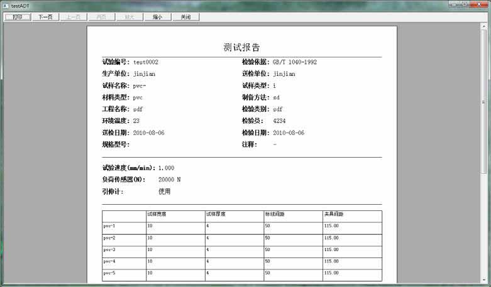The height and width of the screenshot is (287, 491).
Task: Click the testADT title bar app icon
Action: pos(6,5)
